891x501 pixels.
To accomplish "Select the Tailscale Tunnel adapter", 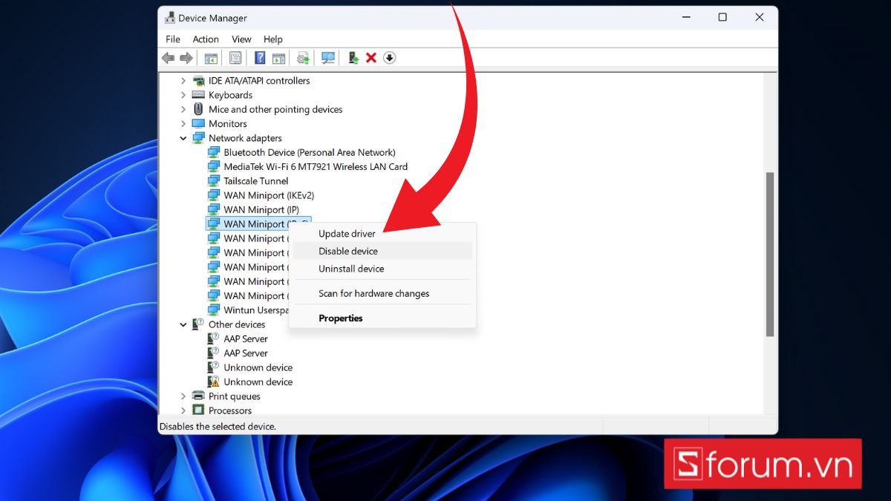I will coord(256,181).
